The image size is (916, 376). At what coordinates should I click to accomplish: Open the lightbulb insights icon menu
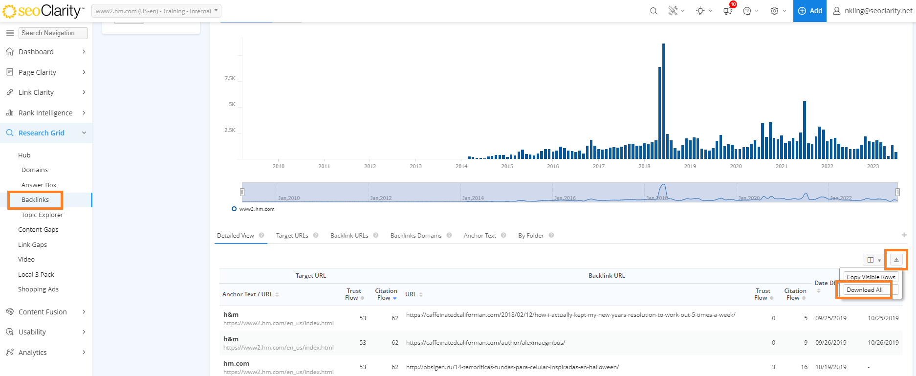click(x=703, y=11)
